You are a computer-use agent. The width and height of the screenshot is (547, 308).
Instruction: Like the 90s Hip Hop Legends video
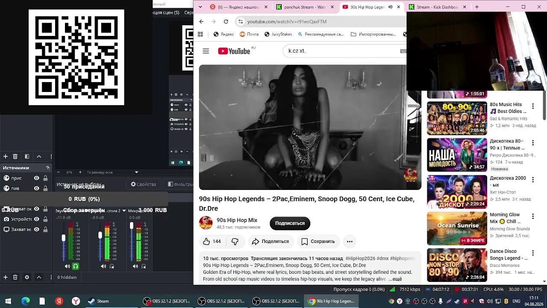tap(212, 241)
